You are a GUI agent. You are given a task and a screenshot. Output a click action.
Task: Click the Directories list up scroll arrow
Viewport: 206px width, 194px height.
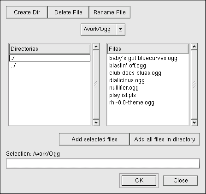pos(96,47)
